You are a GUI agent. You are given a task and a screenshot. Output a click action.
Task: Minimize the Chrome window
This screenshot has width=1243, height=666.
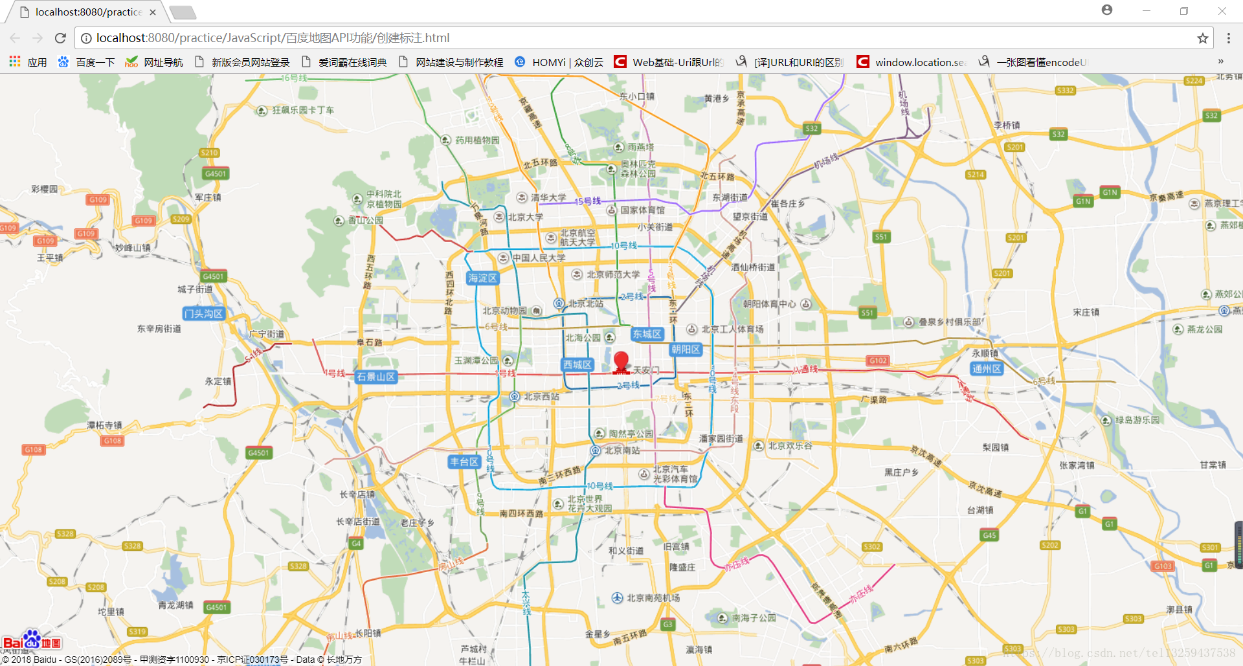pos(1147,11)
